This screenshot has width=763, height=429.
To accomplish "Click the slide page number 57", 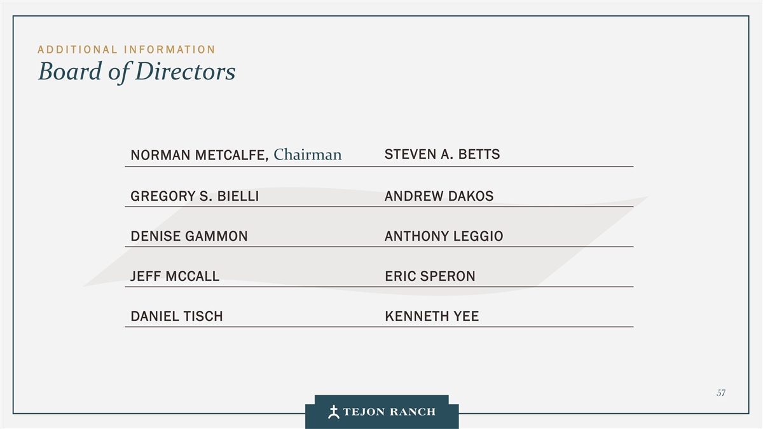I will coord(720,393).
